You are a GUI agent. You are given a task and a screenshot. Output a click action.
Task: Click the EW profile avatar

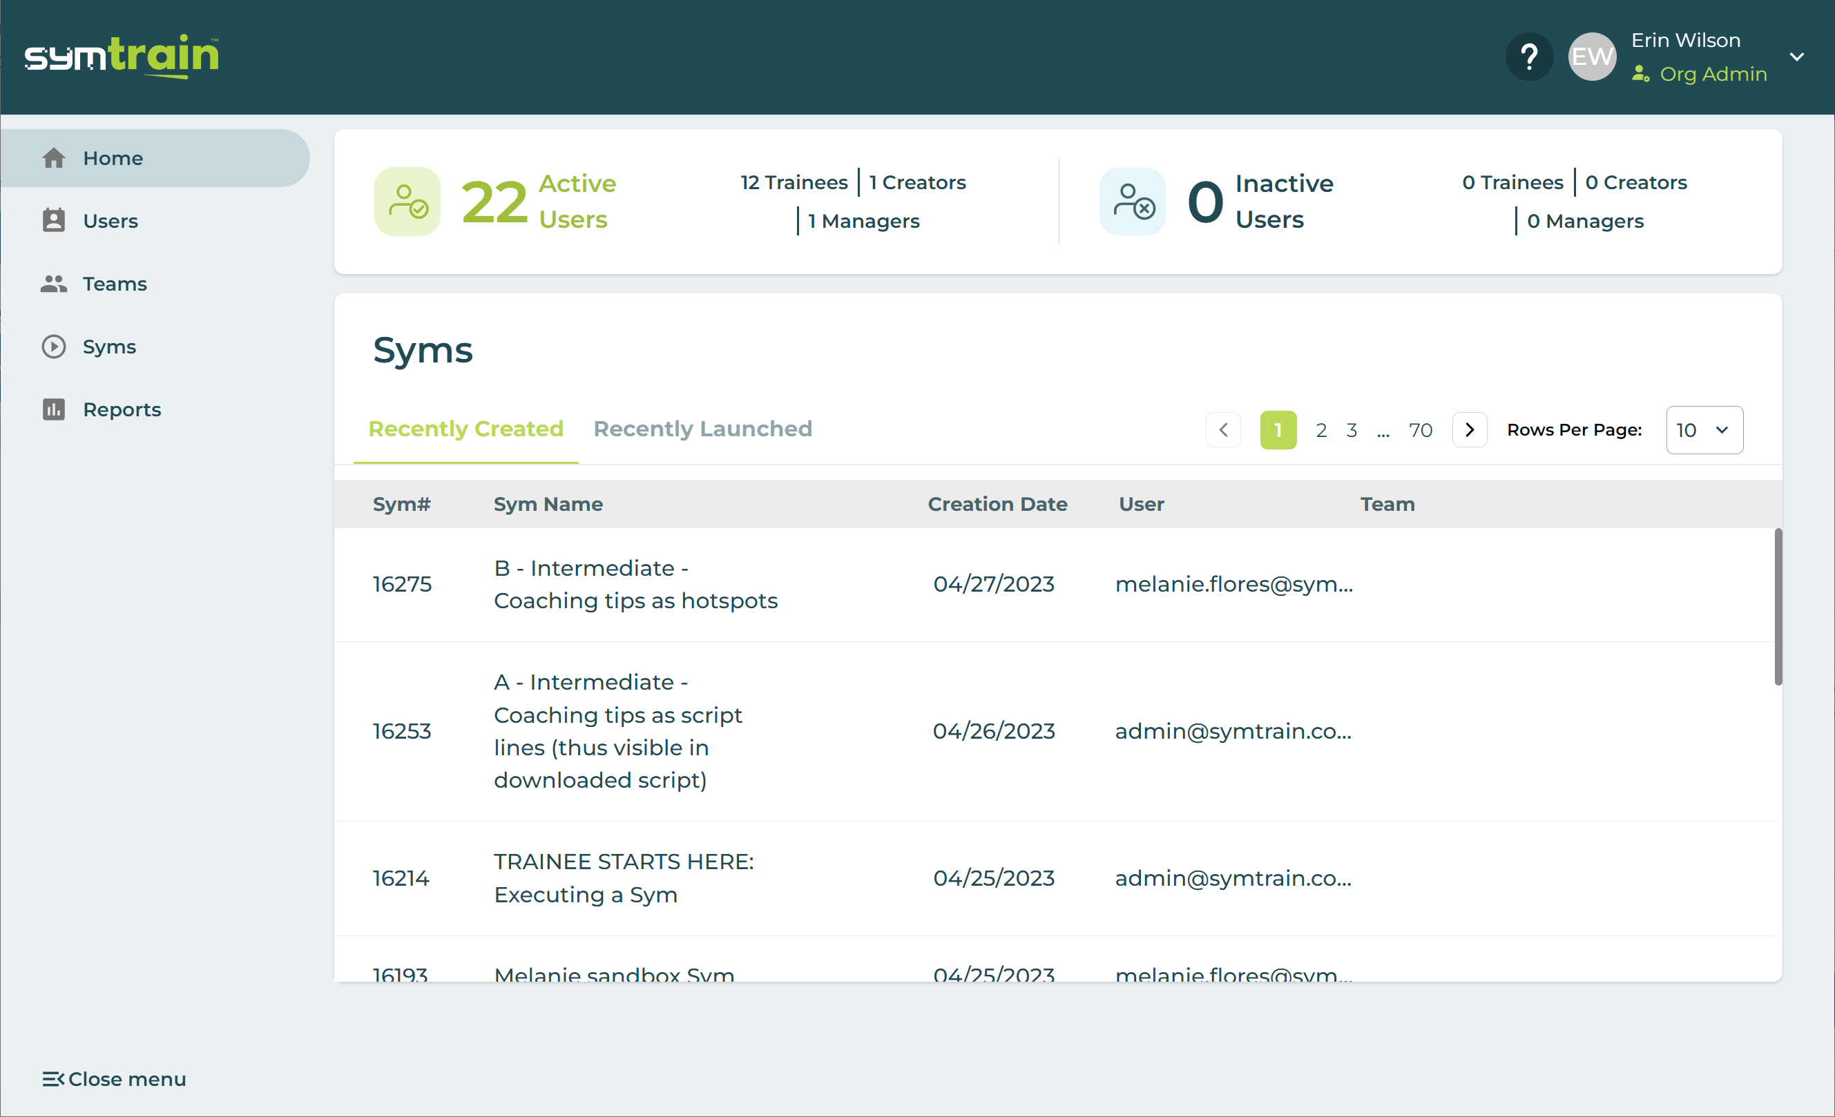click(x=1592, y=57)
